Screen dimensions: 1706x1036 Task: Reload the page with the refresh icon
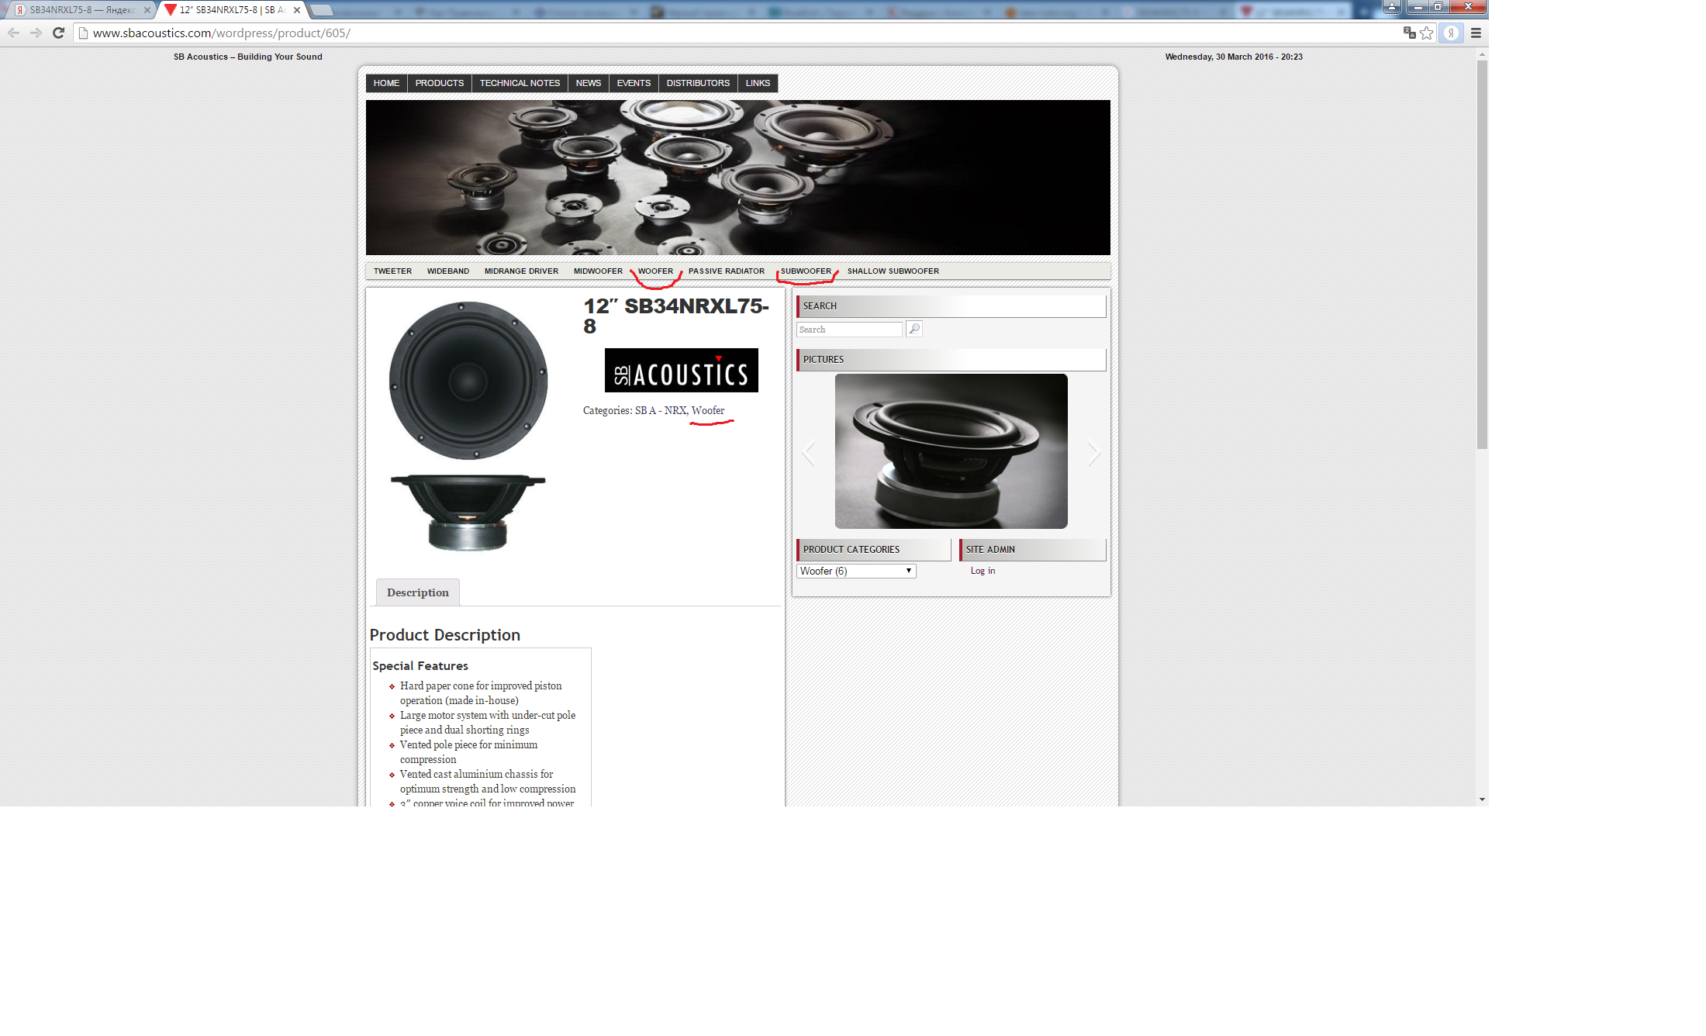(58, 33)
